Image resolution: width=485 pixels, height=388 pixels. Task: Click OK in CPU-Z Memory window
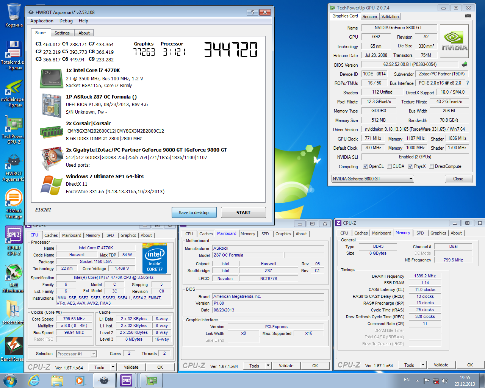pyautogui.click(x=470, y=365)
